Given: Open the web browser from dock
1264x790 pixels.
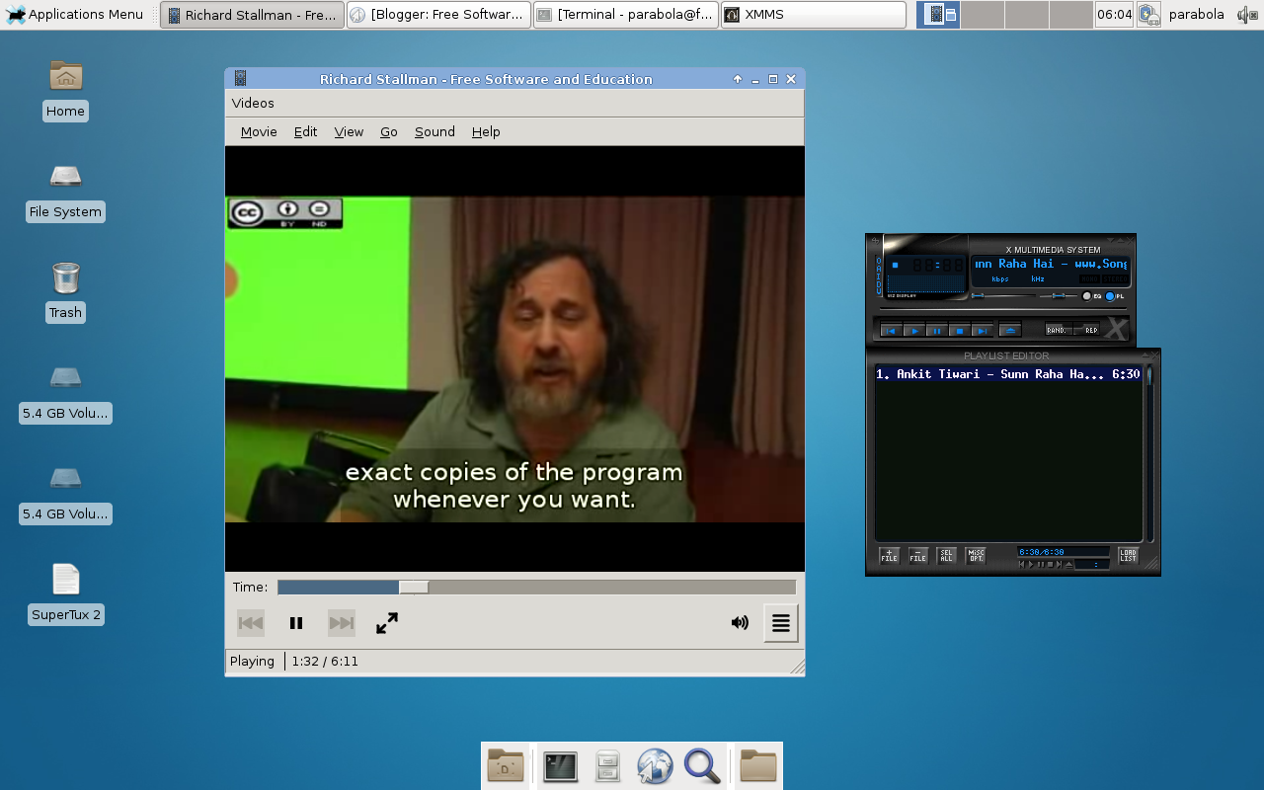Looking at the screenshot, I should (x=655, y=766).
